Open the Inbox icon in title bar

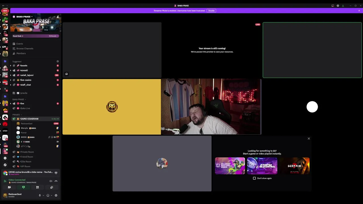(333, 6)
